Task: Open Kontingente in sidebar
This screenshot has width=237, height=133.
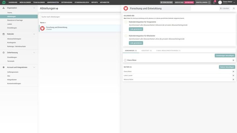Action: (x=12, y=43)
